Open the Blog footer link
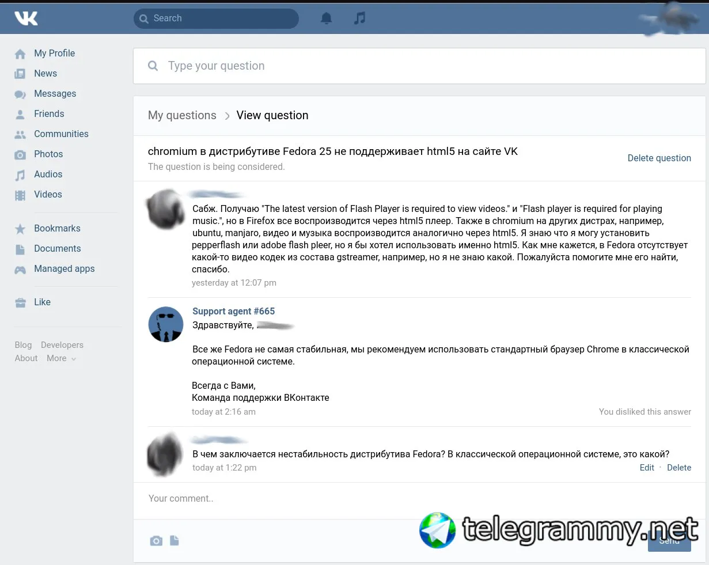 [23, 345]
